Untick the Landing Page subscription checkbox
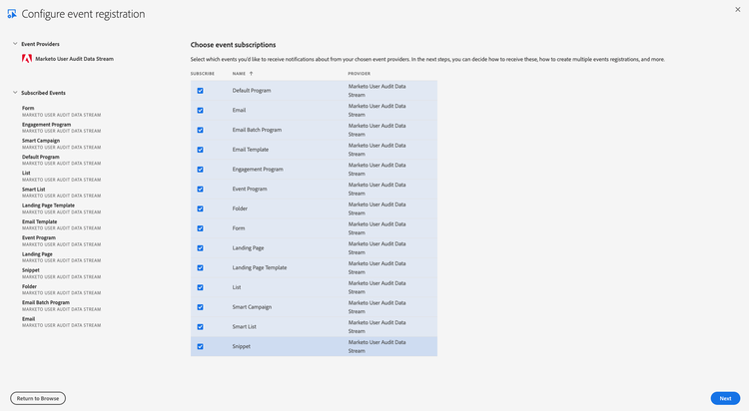Viewport: 749px width, 411px height. 200,248
